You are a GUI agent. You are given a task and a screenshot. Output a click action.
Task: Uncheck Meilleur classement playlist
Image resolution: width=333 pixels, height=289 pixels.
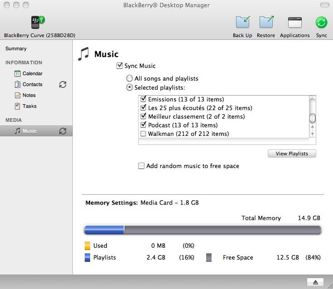143,116
